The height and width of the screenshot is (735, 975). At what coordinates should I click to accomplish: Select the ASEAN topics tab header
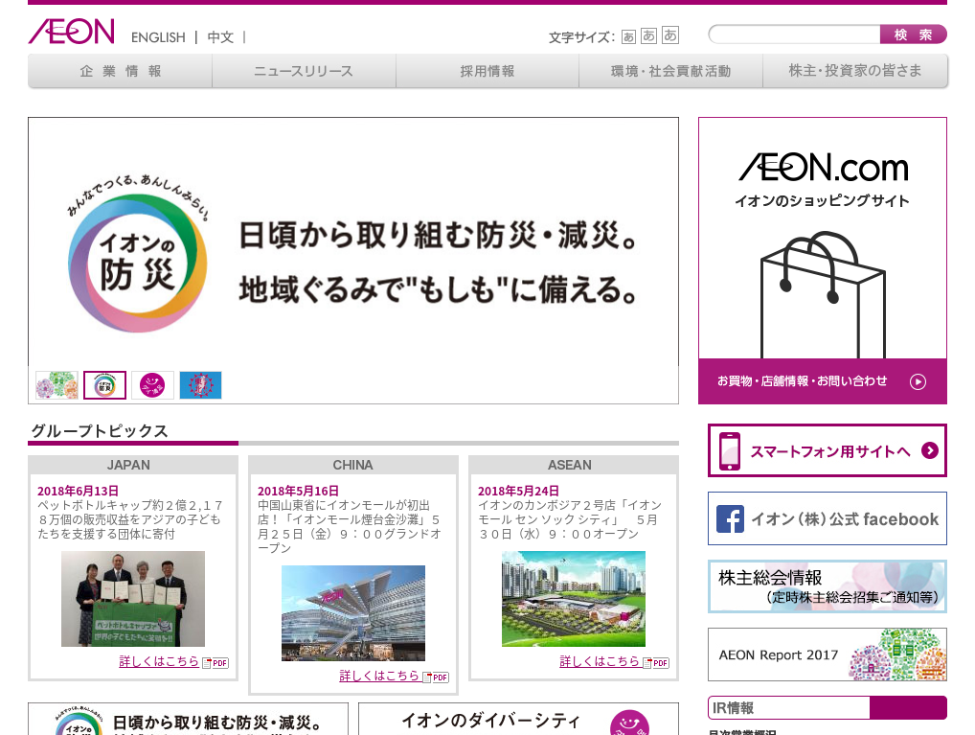(x=574, y=465)
